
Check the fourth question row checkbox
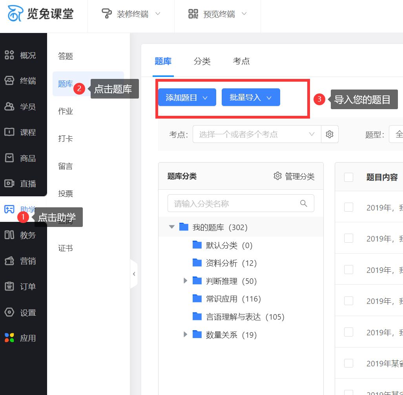tap(348, 301)
